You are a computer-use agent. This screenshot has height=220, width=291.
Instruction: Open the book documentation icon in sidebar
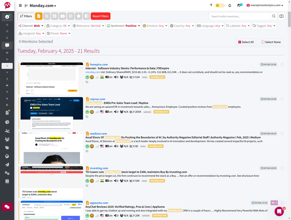pyautogui.click(x=7, y=181)
